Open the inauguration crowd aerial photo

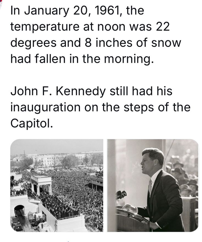coord(57,185)
